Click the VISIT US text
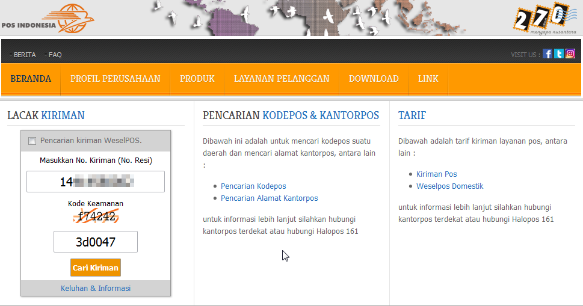This screenshot has height=306, width=583. pos(525,55)
